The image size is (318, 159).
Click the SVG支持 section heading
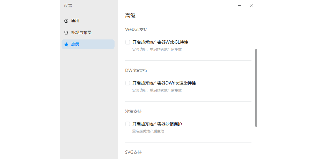133,152
